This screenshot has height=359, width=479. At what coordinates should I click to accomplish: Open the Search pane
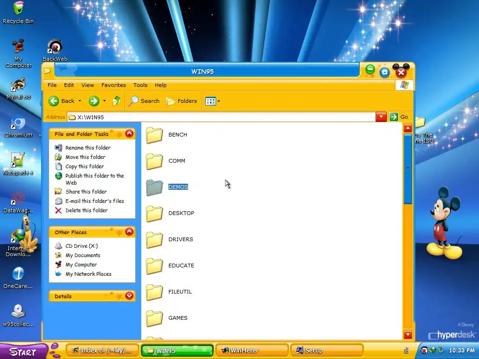(x=144, y=101)
